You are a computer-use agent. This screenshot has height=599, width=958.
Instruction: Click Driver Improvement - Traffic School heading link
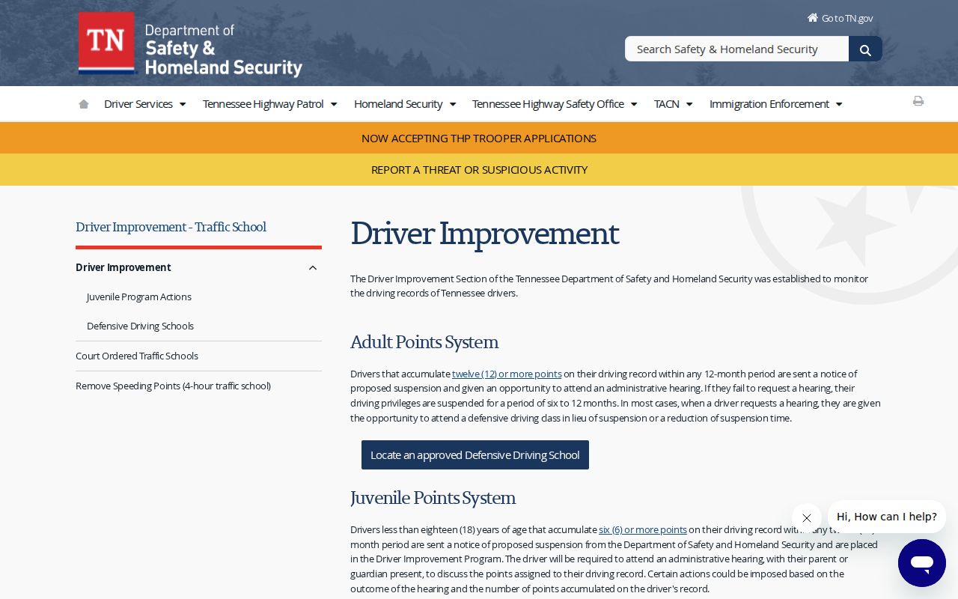pyautogui.click(x=171, y=227)
